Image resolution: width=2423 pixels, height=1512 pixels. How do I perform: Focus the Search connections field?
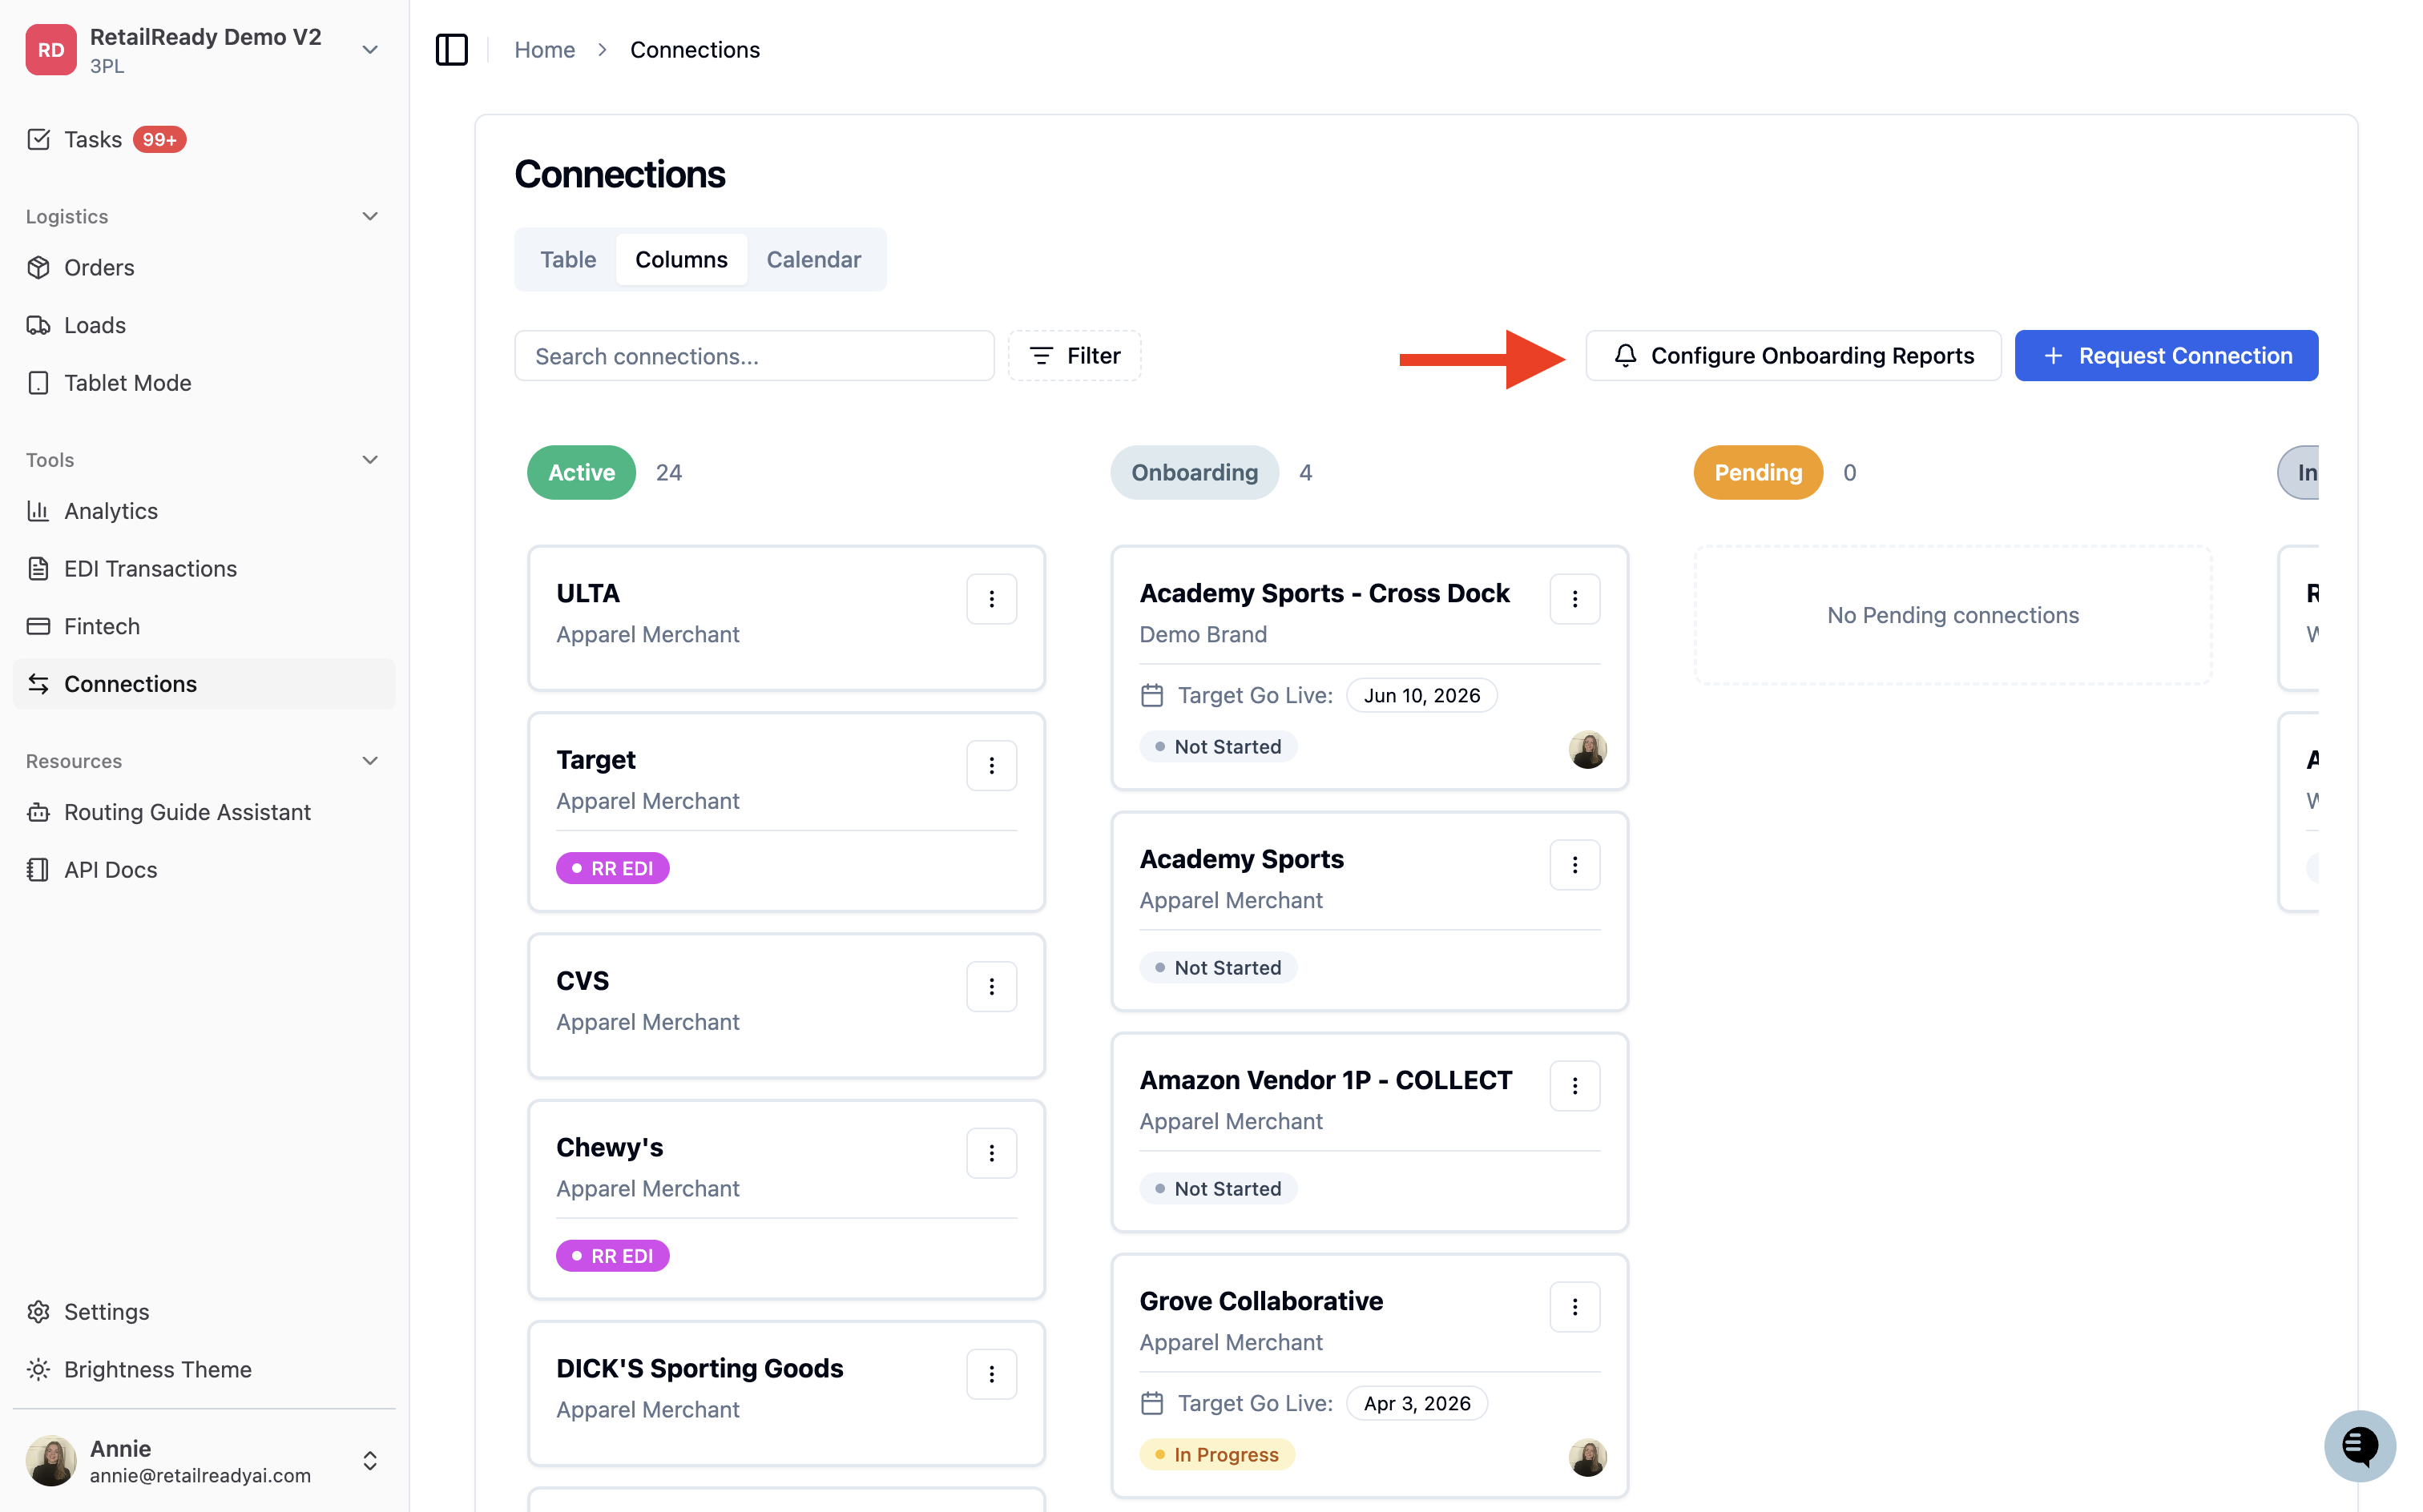(753, 356)
